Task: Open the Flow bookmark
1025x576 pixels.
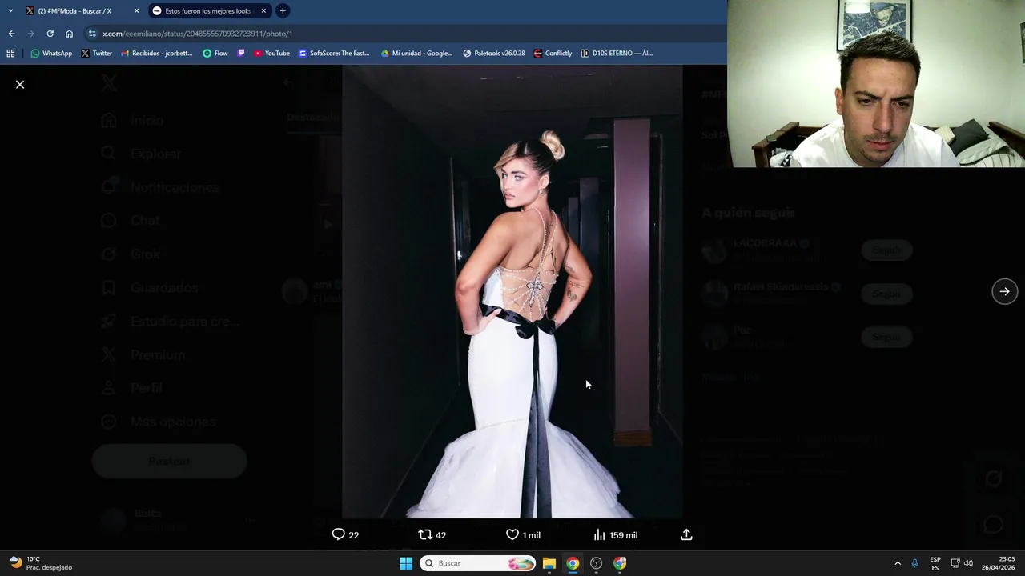Action: pyautogui.click(x=215, y=54)
